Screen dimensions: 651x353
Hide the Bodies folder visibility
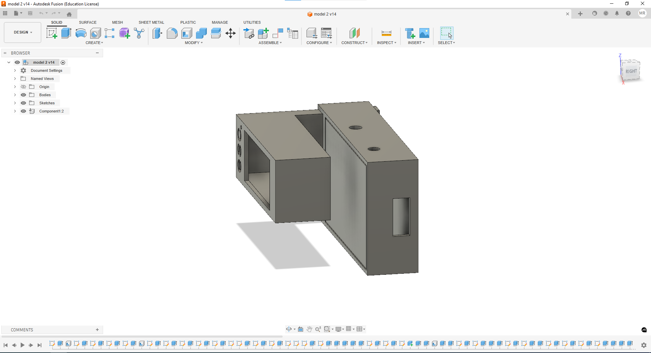pyautogui.click(x=23, y=95)
